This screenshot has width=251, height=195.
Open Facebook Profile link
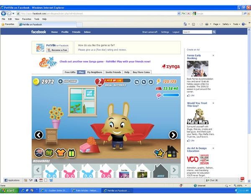point(65,32)
